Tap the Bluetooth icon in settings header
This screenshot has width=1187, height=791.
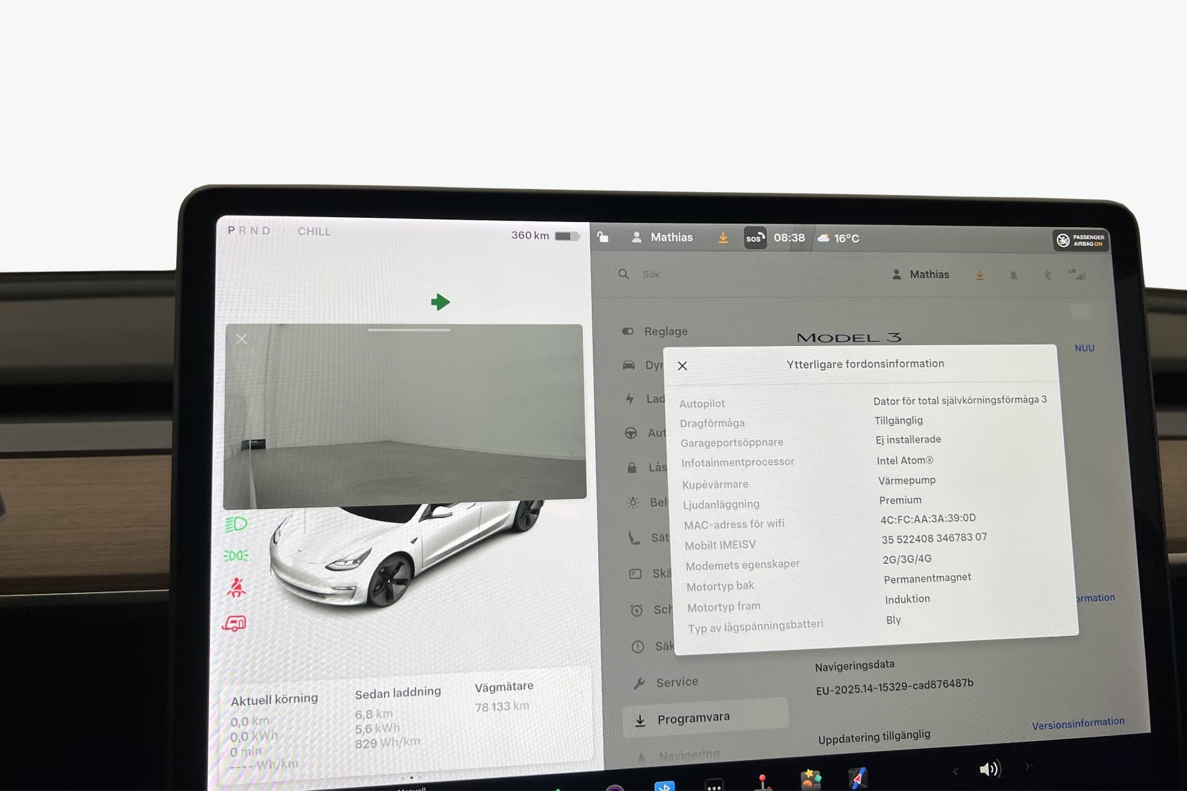click(x=1047, y=275)
